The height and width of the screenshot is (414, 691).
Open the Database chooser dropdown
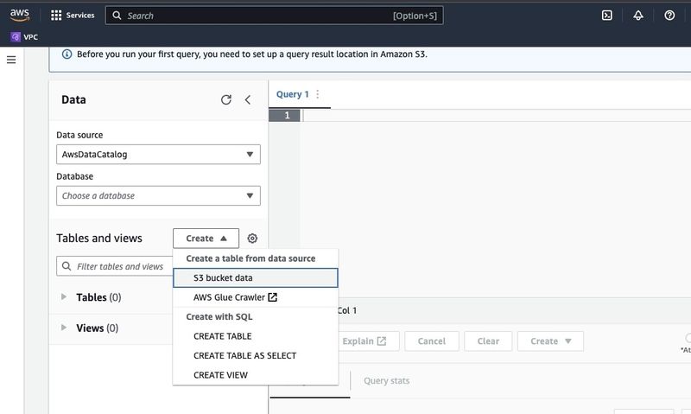click(x=158, y=196)
